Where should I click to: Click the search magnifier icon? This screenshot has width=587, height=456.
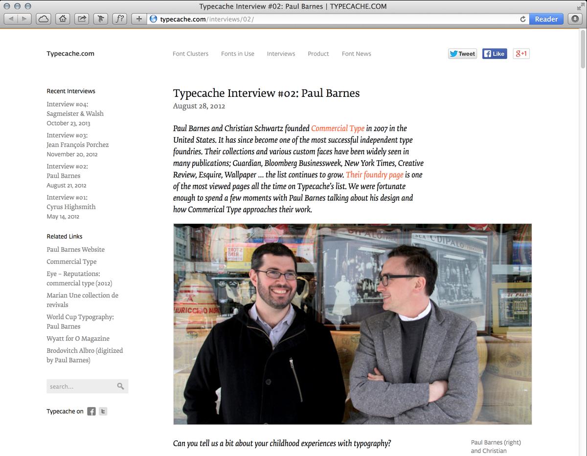tap(120, 386)
